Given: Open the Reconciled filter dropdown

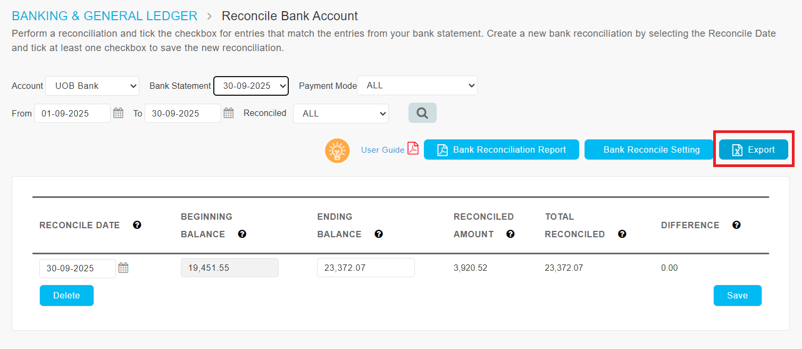Looking at the screenshot, I should click(x=340, y=113).
